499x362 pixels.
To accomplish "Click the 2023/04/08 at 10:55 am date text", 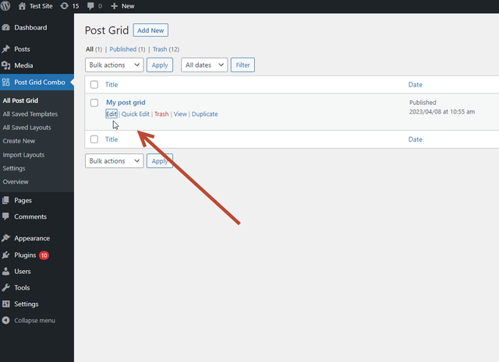I will coord(442,111).
